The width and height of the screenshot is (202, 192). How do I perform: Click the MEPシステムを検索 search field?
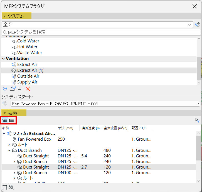tap(101, 32)
